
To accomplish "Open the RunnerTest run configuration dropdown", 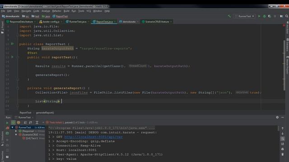I will (x=245, y=16).
